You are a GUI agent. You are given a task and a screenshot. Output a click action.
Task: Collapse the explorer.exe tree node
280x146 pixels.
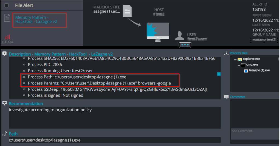click(x=235, y=60)
